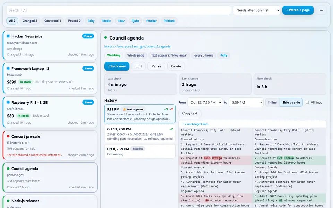333x208 pixels.
Task: Open the three-dot more options menu
Action: [x=321, y=10]
